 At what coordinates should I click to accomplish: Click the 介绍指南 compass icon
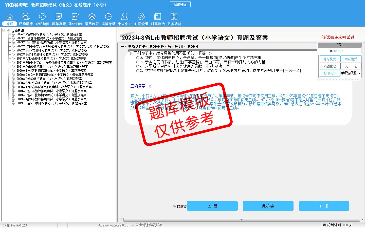(42, 17)
